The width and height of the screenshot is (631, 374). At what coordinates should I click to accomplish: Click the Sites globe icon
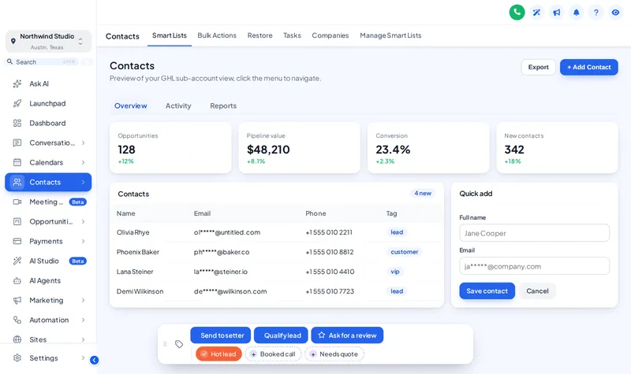click(x=17, y=339)
